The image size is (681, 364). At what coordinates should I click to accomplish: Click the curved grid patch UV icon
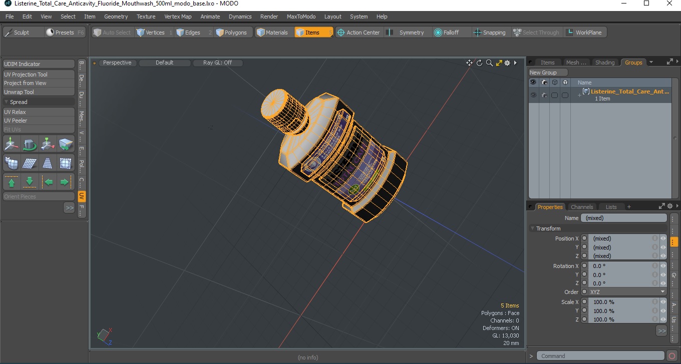[x=12, y=163]
